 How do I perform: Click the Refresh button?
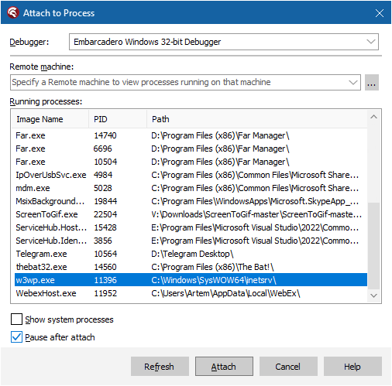click(160, 367)
